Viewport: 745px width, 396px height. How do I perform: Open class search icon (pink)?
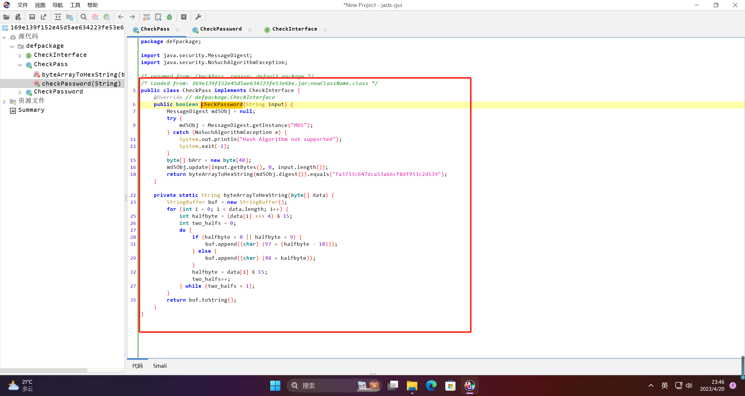(x=95, y=17)
